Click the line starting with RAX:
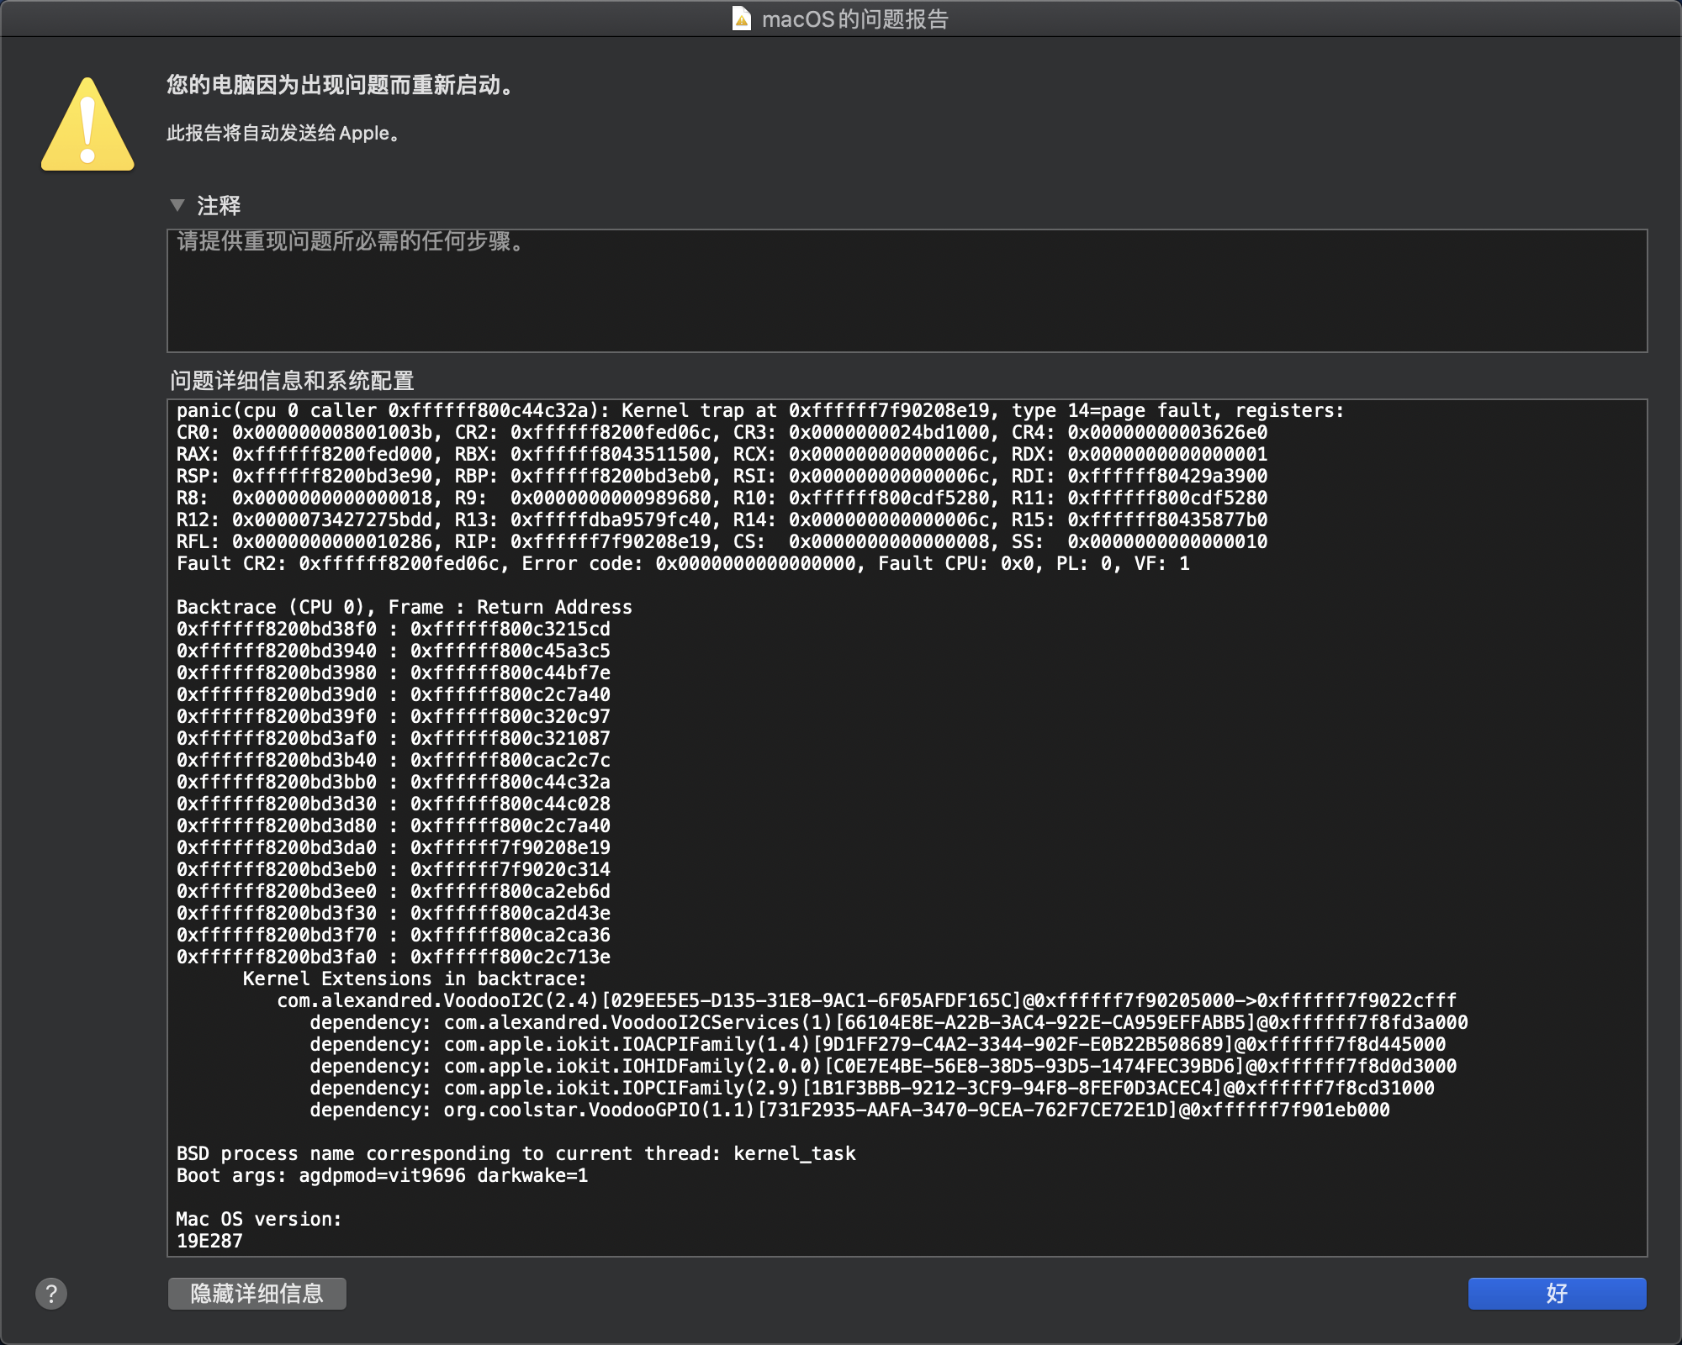1682x1345 pixels. 722,454
